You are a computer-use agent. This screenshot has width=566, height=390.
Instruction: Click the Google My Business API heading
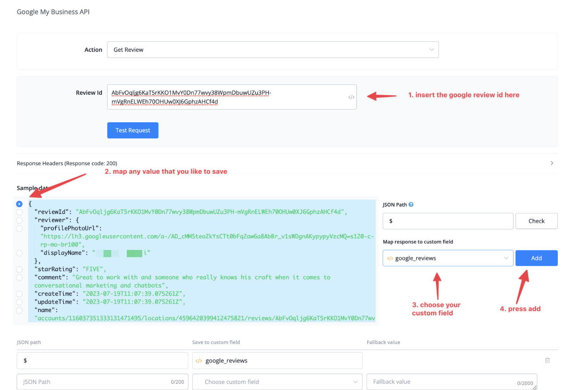(x=53, y=12)
